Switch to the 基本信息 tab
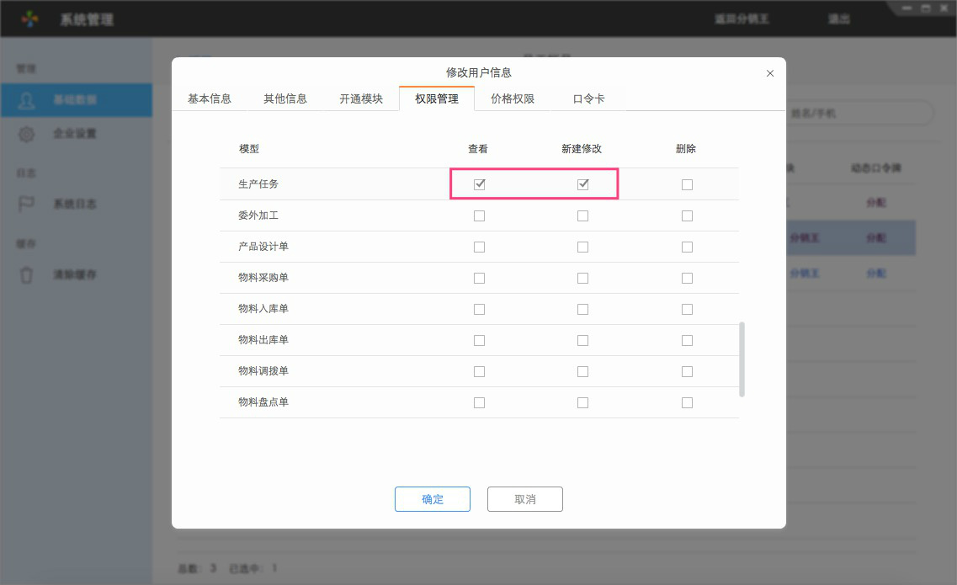 click(210, 98)
